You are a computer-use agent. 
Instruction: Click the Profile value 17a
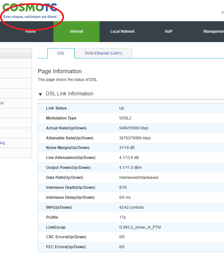point(122,217)
